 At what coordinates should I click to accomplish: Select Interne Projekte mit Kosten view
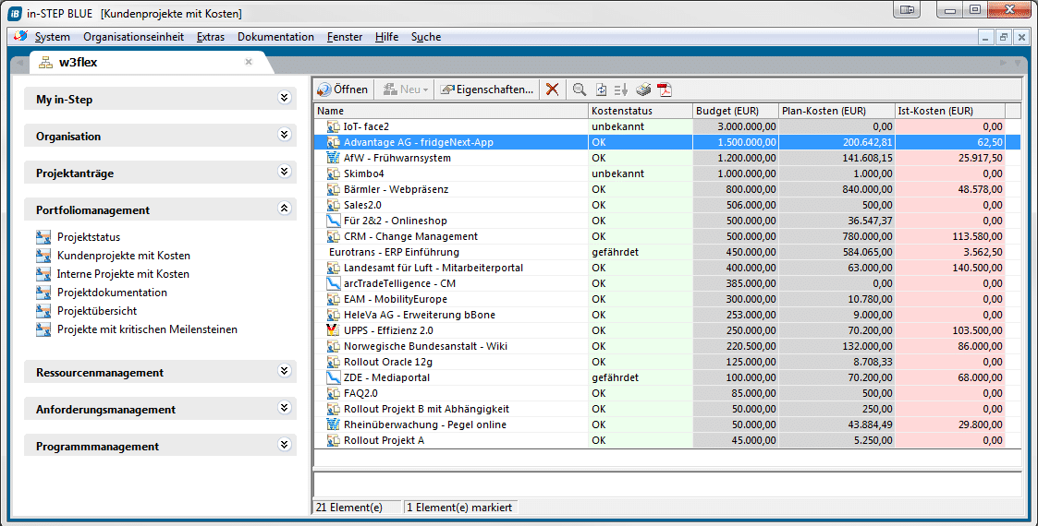(x=123, y=274)
